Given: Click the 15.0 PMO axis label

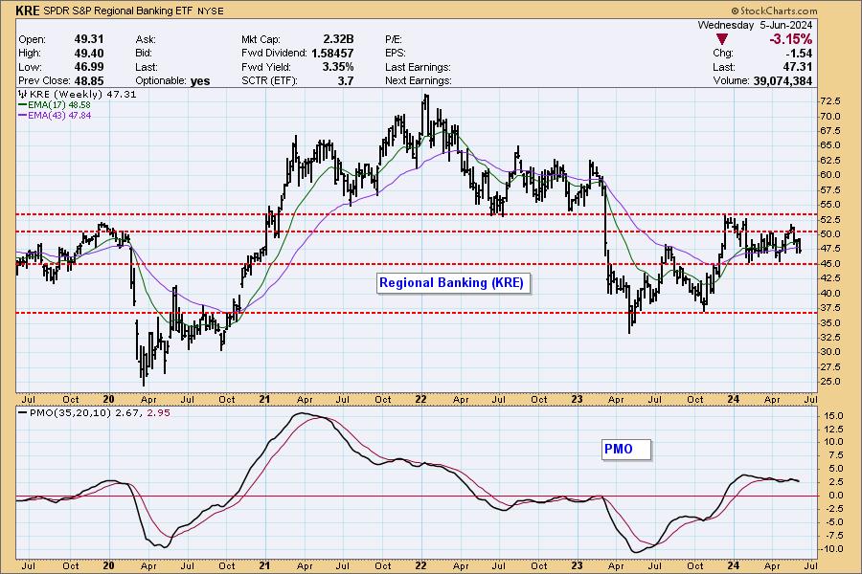Looking at the screenshot, I should (834, 416).
